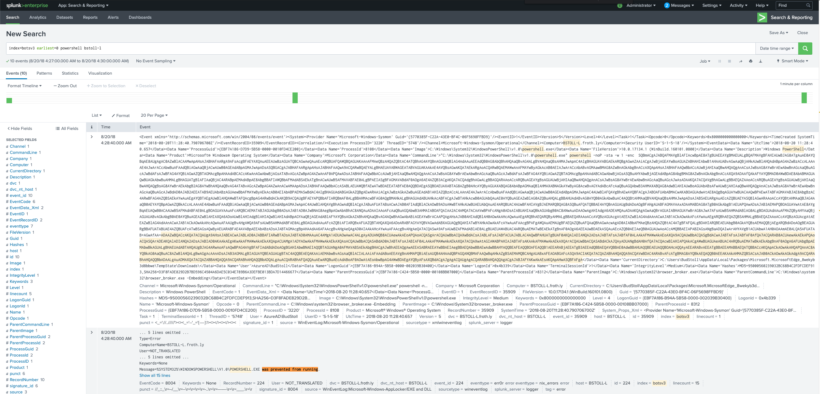Screen dimensions: 820x394
Task: Go to the Dashboards nav tab
Action: click(140, 18)
